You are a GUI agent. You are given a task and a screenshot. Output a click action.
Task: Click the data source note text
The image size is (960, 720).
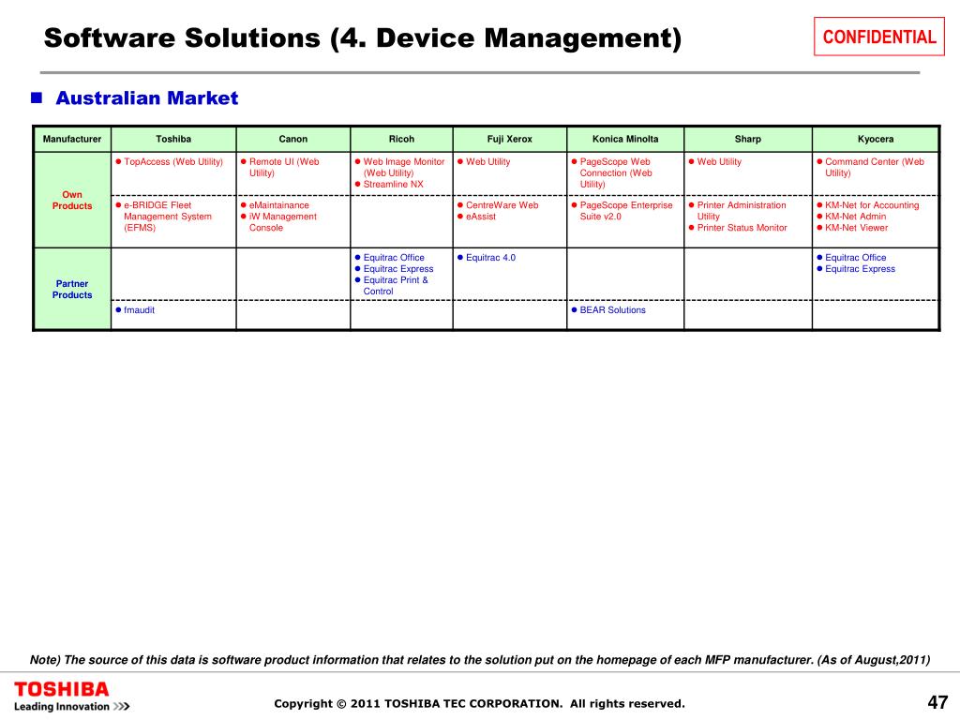pos(480,660)
